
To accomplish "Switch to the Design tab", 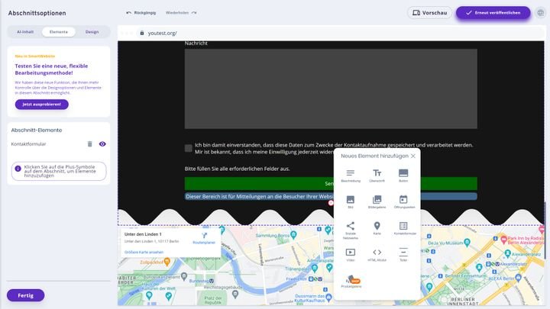I will click(92, 32).
